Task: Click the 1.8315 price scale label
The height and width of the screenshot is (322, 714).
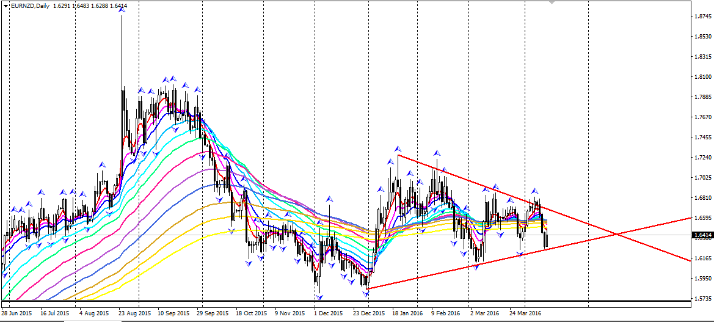Action: (702, 57)
